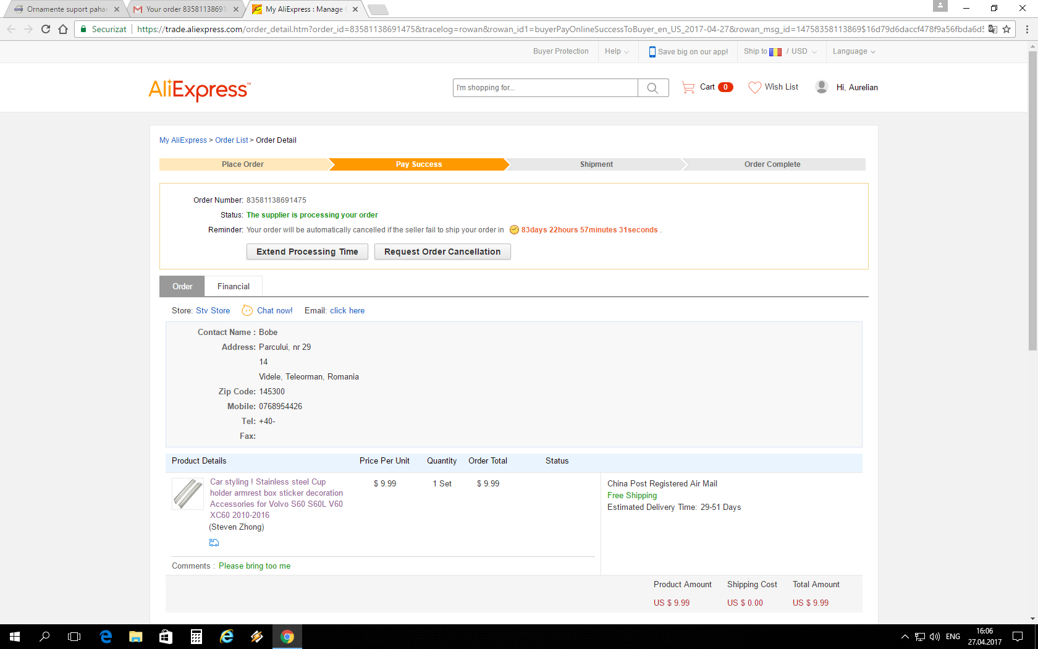Image resolution: width=1038 pixels, height=649 pixels.
Task: Click the browser forward arrow
Action: pos(28,29)
